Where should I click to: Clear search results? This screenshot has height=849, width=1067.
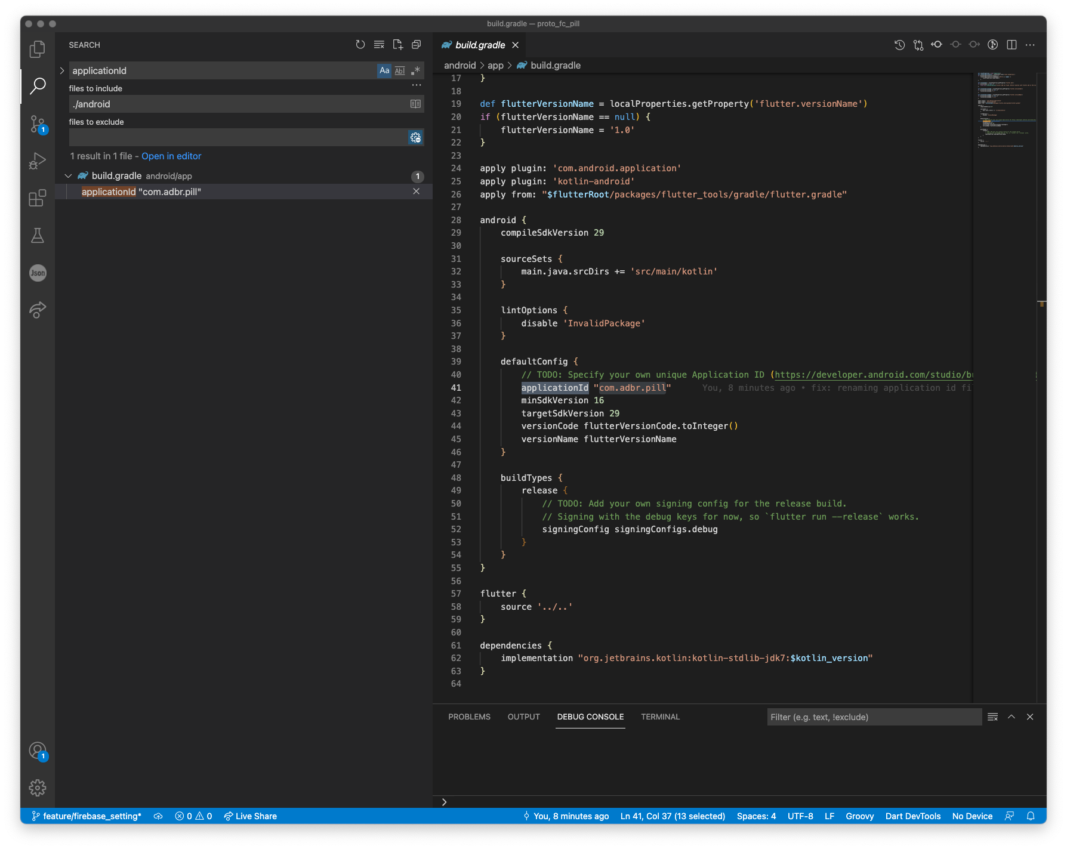379,45
